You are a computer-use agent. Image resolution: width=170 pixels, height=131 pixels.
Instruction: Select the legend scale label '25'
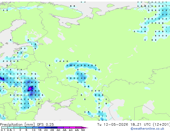point(52,130)
